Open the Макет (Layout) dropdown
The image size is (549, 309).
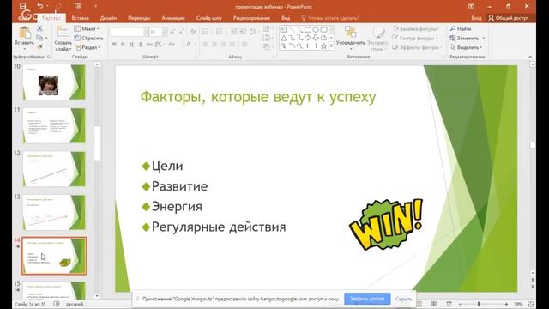point(87,28)
